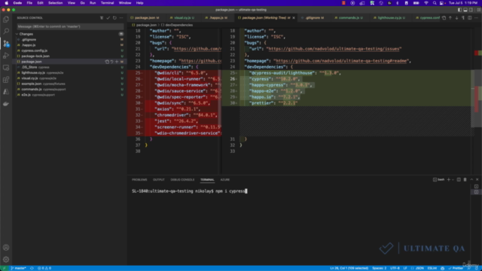Click the GitHub readme homepage link
This screenshot has width=482, height=271.
[341, 61]
